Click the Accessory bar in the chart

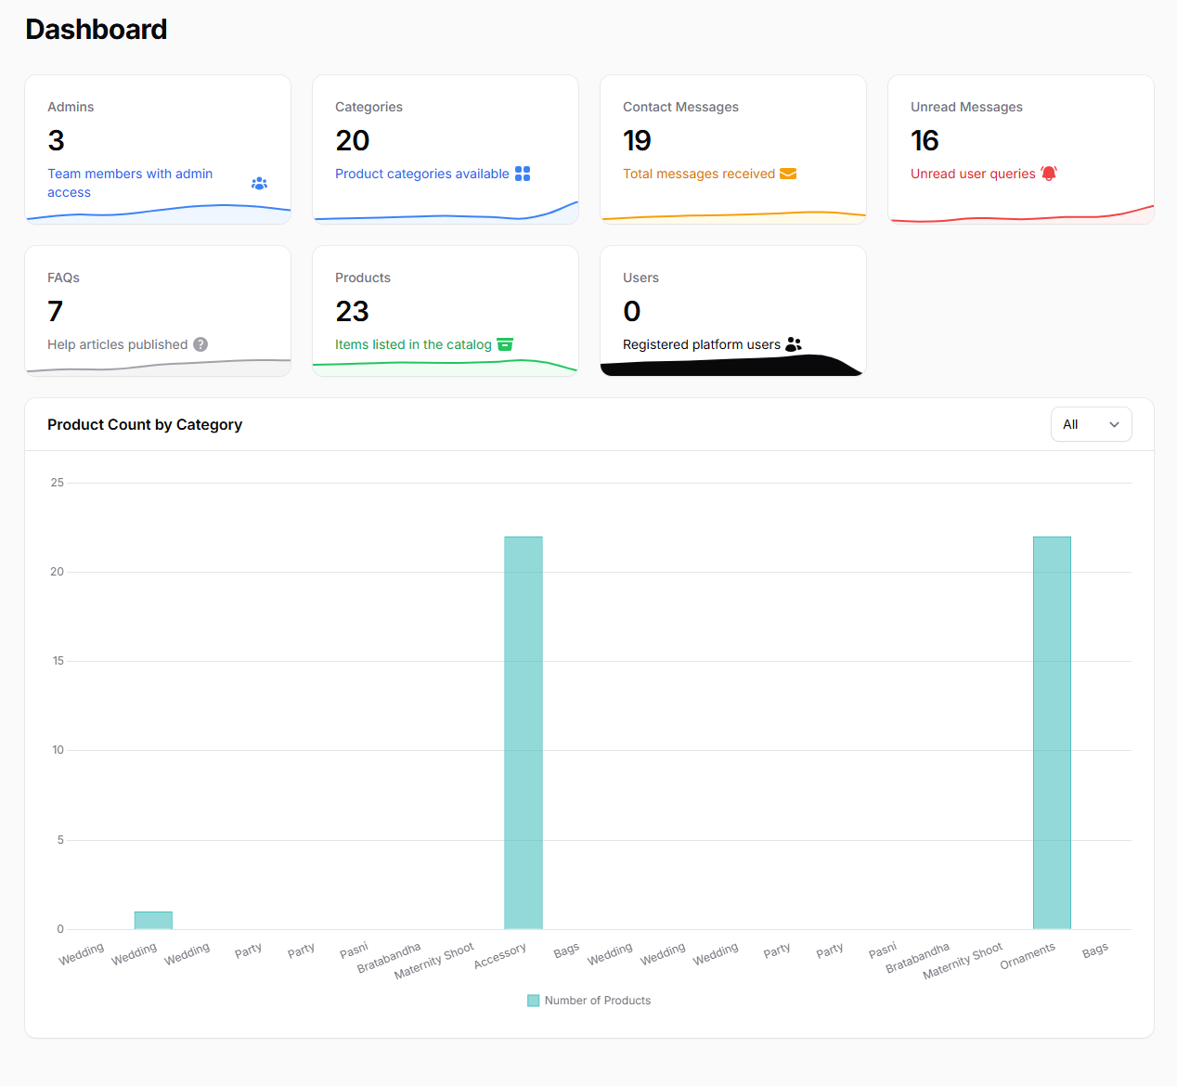(x=524, y=733)
